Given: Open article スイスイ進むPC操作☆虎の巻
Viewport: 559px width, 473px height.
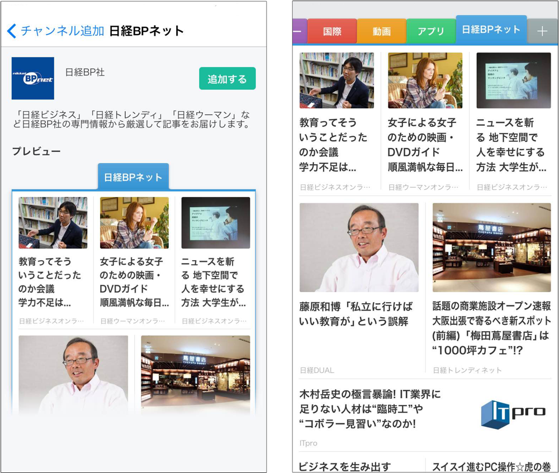Looking at the screenshot, I should (491, 466).
